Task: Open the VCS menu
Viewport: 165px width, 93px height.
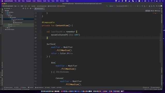Action: point(57,1)
